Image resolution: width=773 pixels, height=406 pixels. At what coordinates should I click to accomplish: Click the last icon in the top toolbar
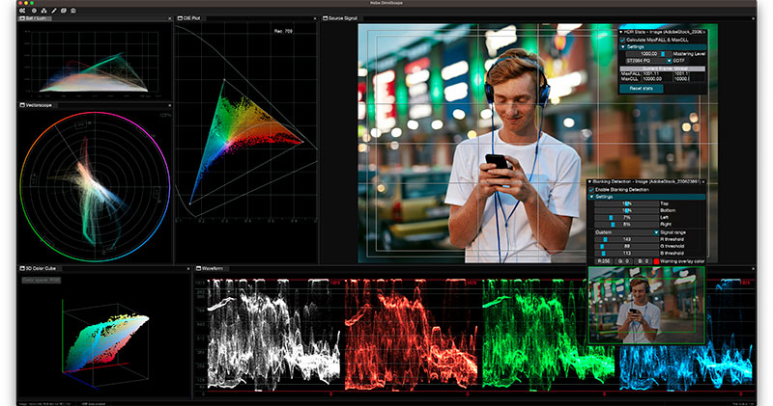[74, 9]
